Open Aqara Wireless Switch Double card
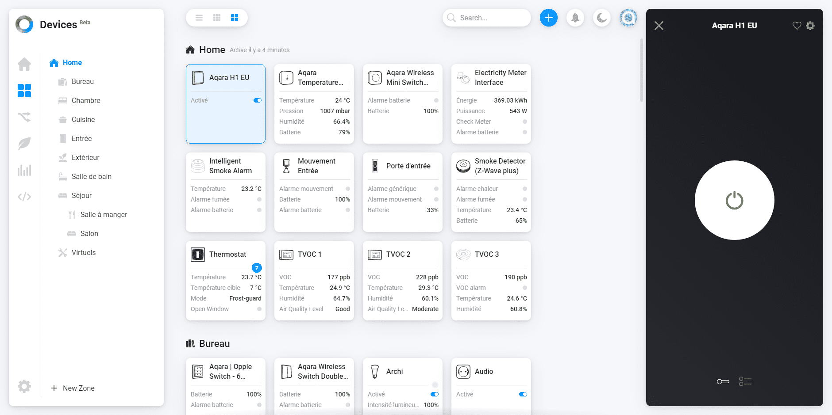This screenshot has height=415, width=832. point(314,386)
